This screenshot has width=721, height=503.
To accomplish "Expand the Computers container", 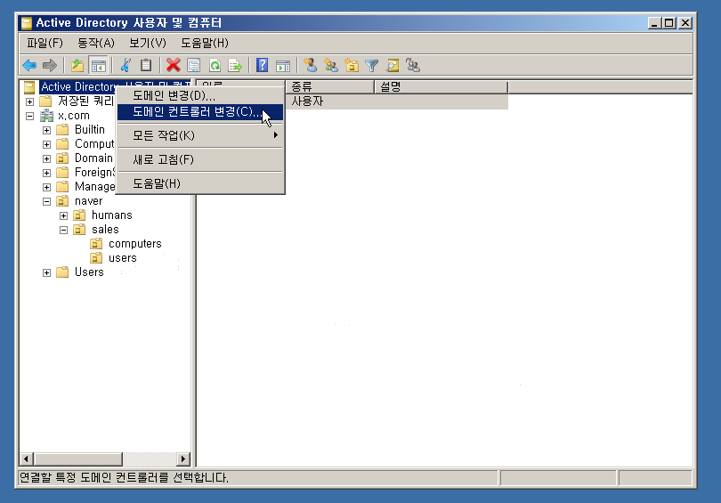I will coord(46,144).
